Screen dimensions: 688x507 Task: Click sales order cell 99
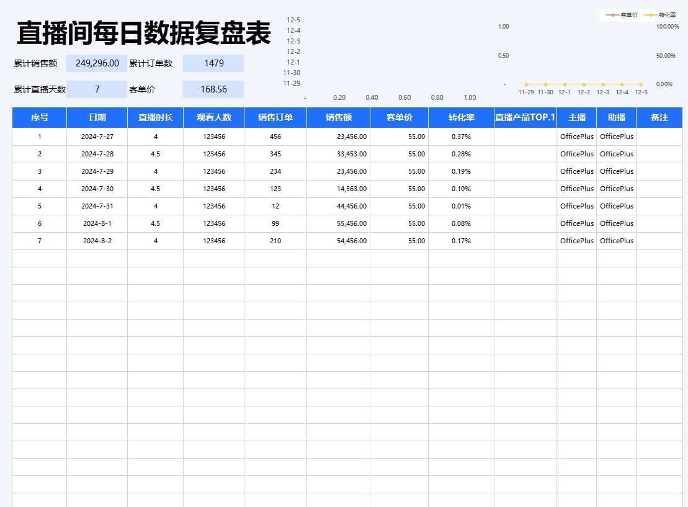pyautogui.click(x=275, y=223)
